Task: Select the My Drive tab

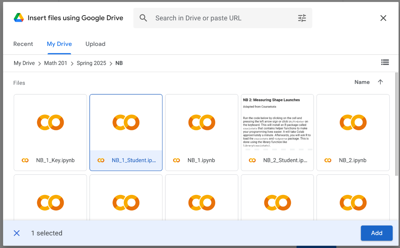Action: click(x=59, y=44)
